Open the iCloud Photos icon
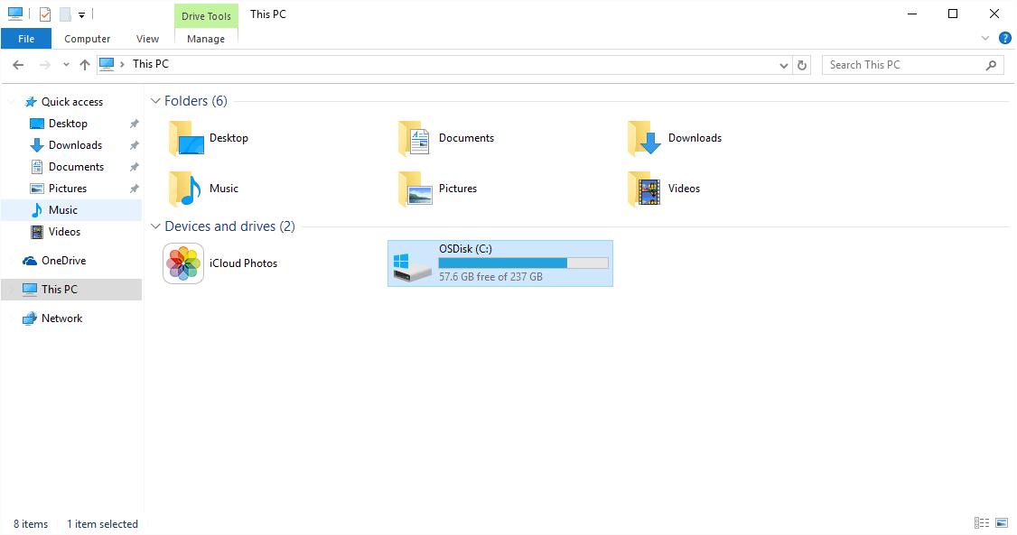This screenshot has height=535, width=1017. (183, 263)
